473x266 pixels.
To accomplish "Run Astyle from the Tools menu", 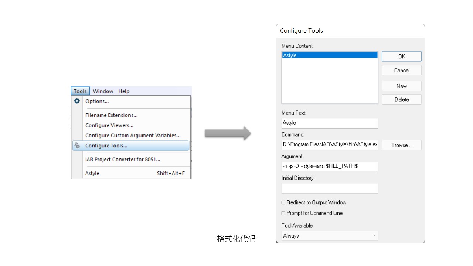I will pos(92,173).
